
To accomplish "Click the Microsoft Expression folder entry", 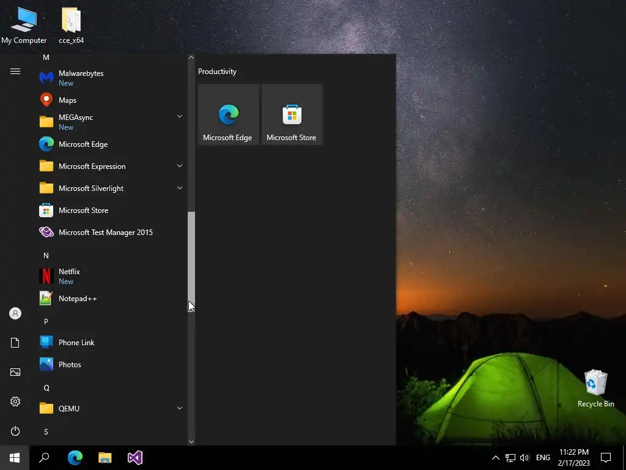I will [111, 166].
